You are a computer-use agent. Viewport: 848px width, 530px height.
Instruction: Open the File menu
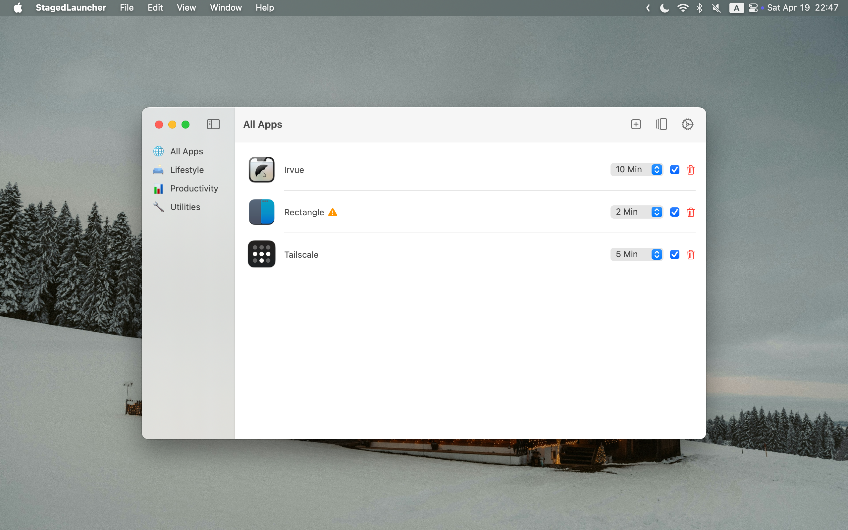click(127, 8)
